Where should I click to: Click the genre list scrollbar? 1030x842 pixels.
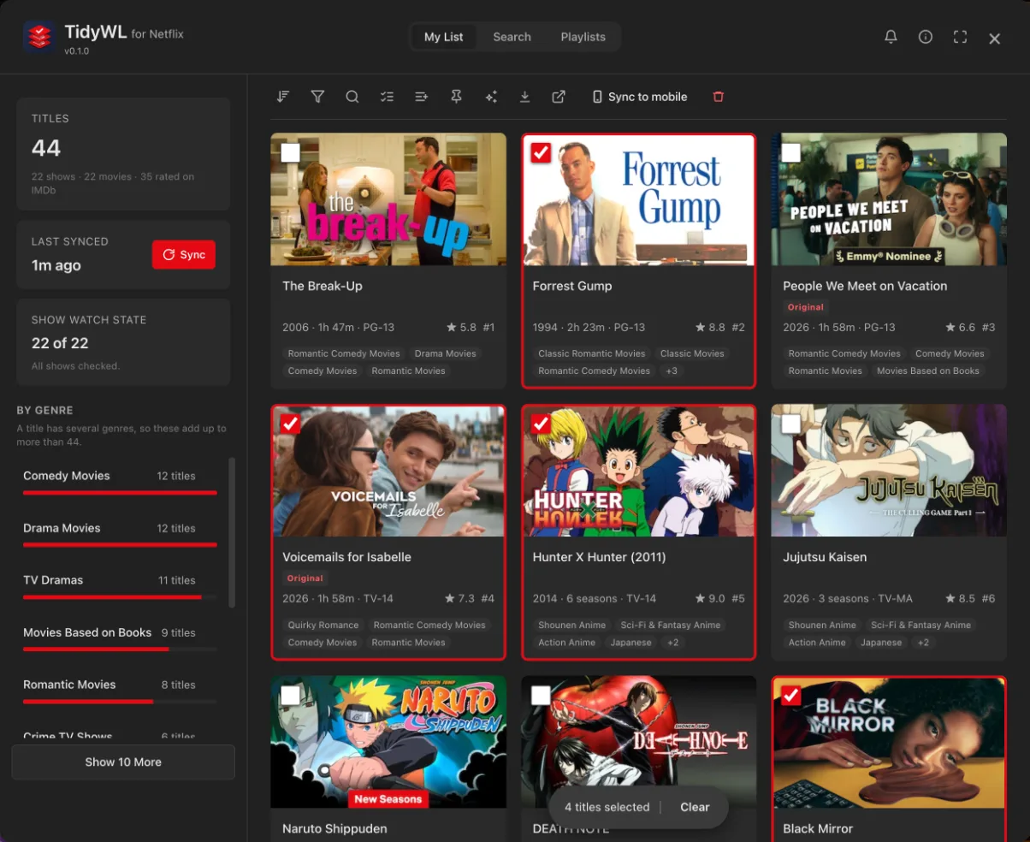[x=232, y=532]
